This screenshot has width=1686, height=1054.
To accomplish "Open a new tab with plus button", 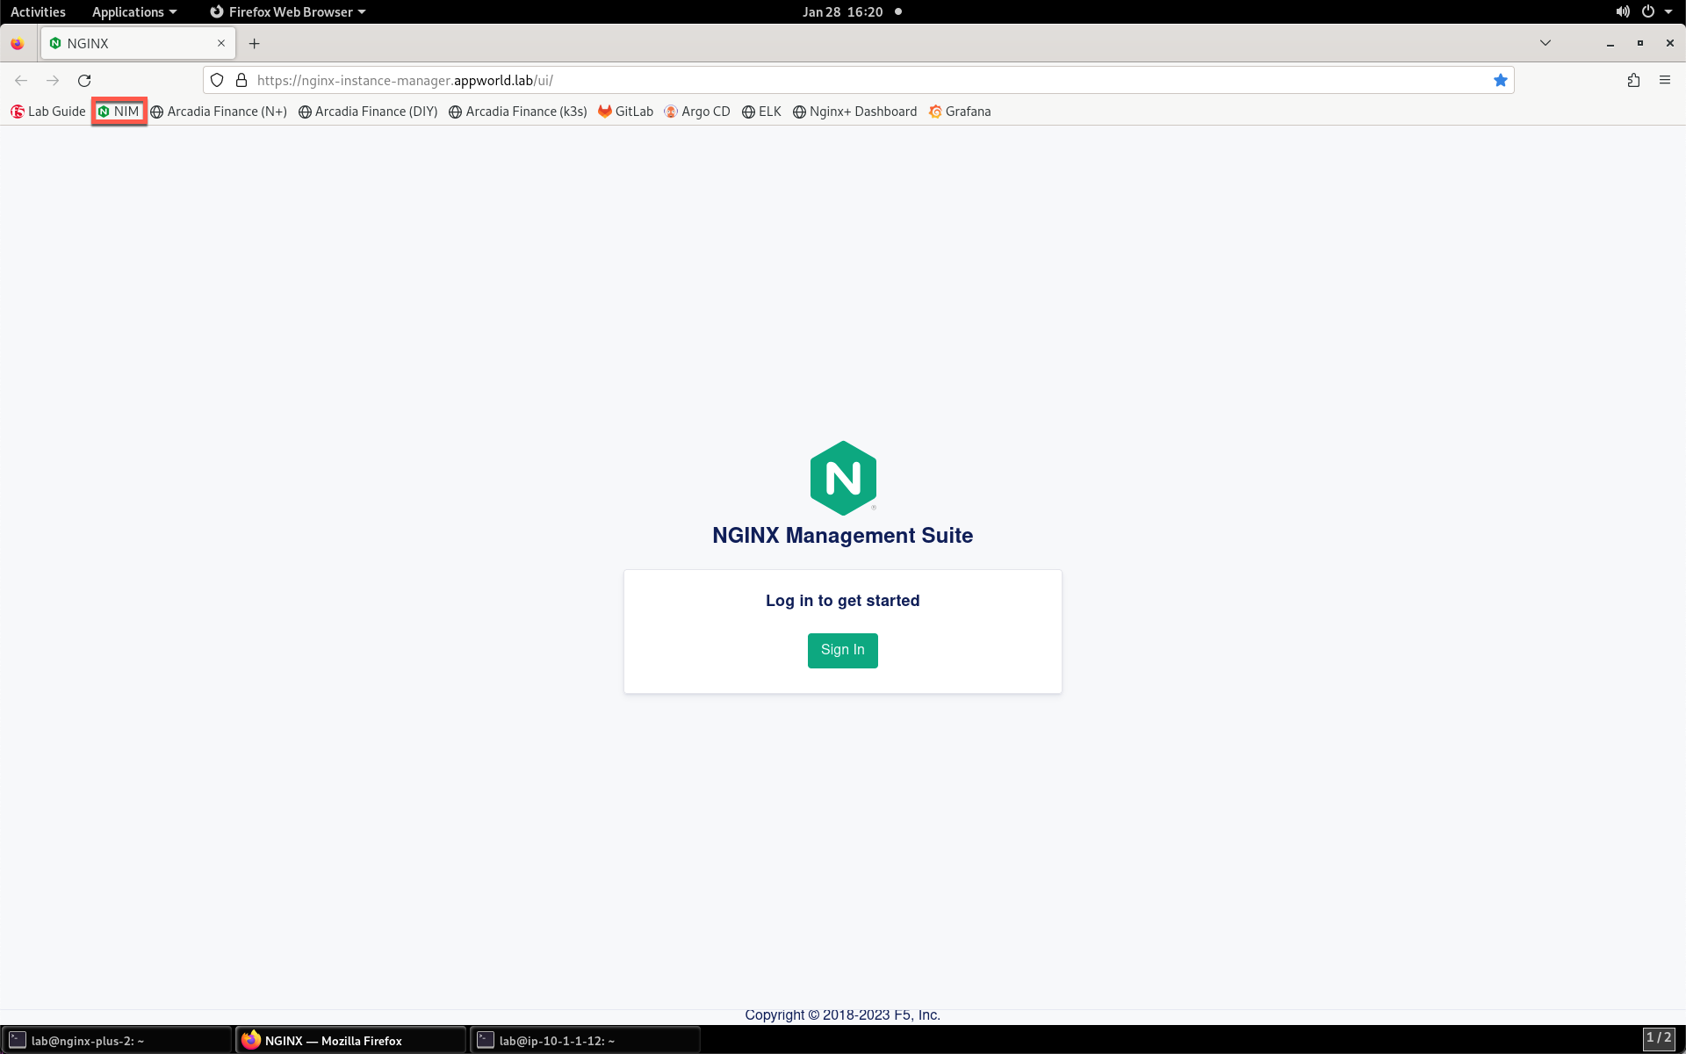I will (255, 43).
